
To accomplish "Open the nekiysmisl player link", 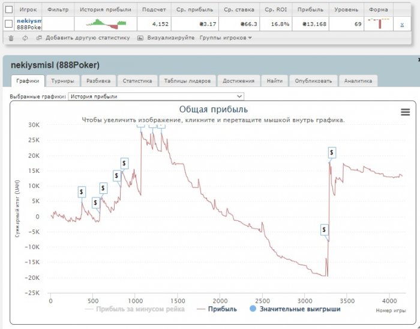I will tap(29, 21).
